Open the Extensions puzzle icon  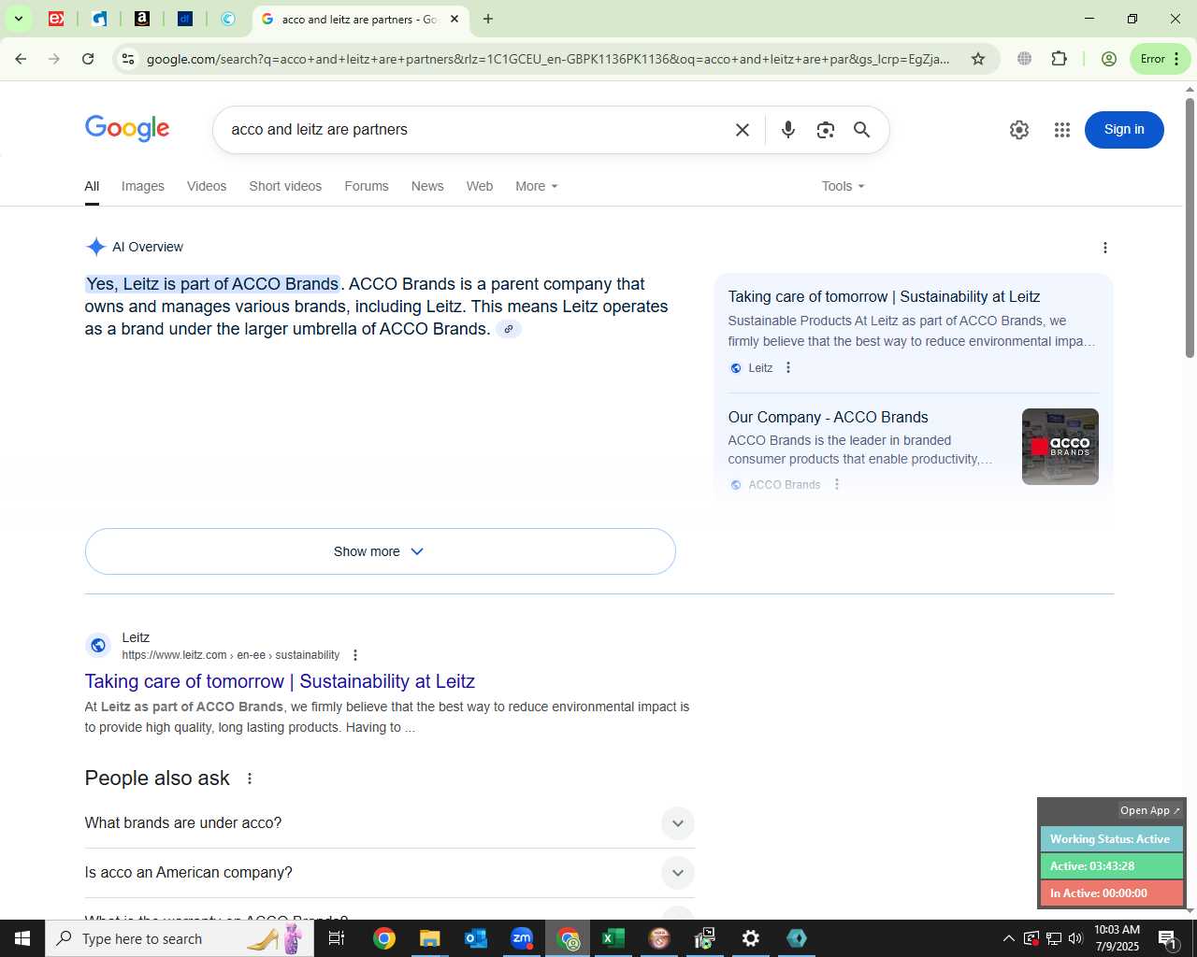click(x=1059, y=59)
